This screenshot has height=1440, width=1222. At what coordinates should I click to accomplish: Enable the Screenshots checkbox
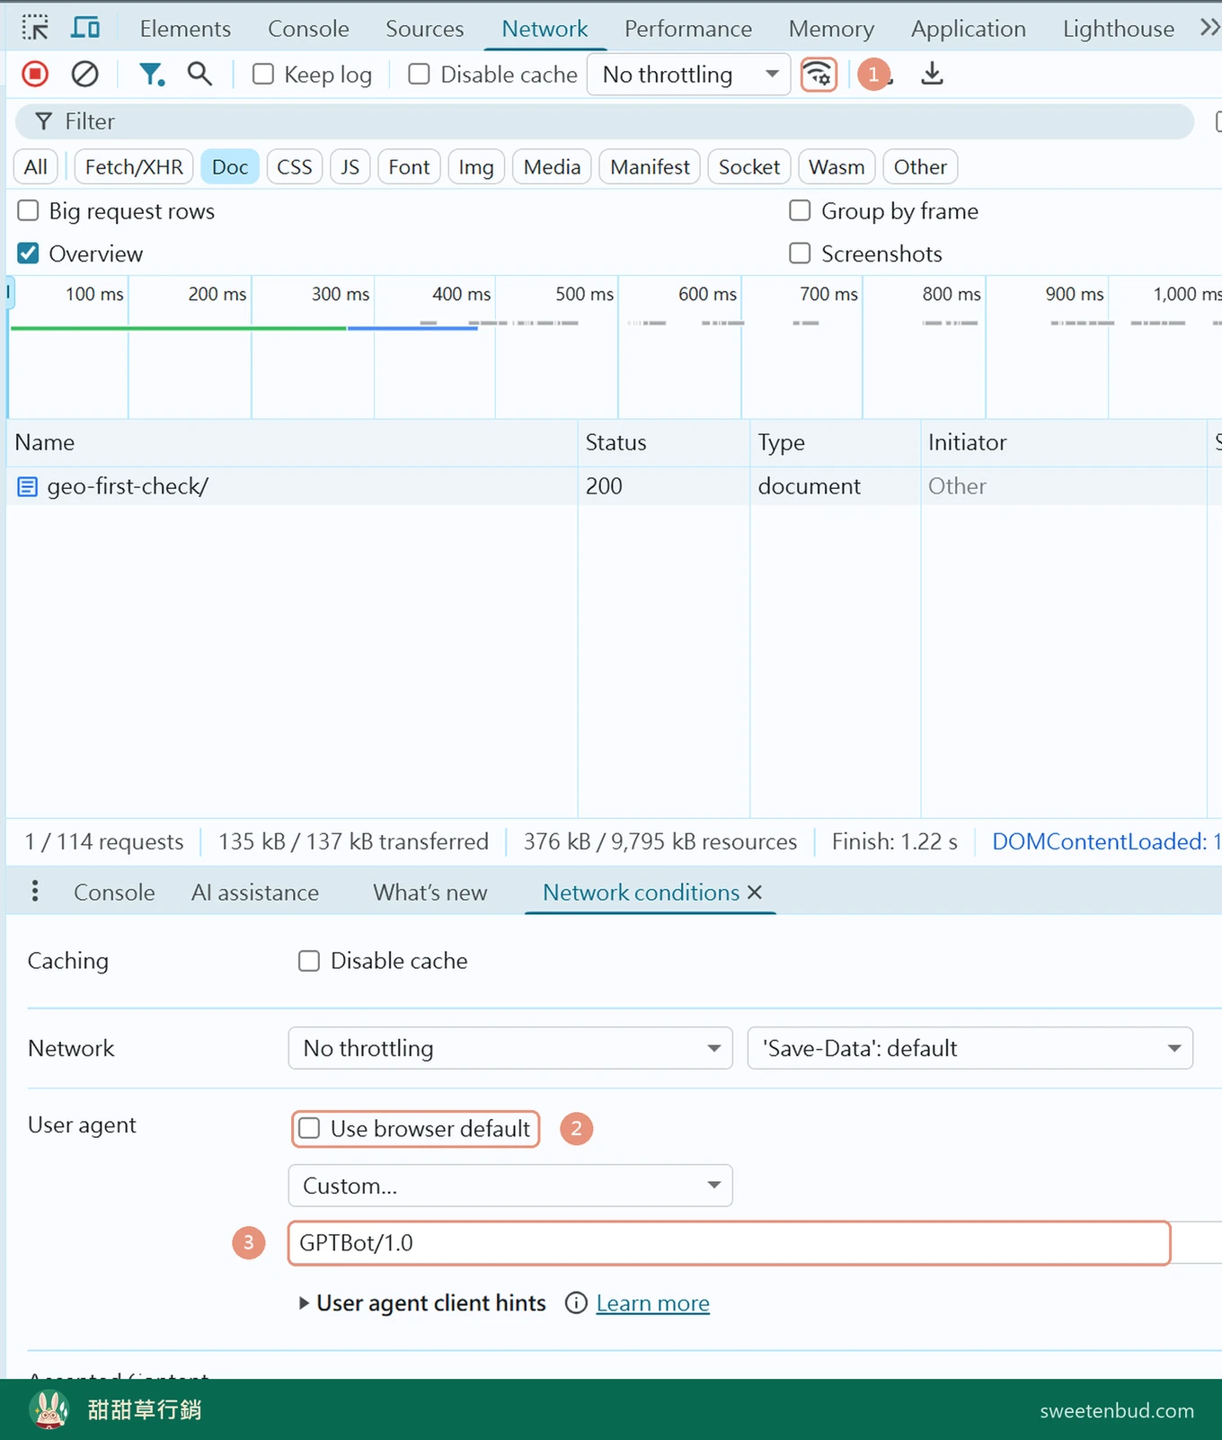pyautogui.click(x=800, y=253)
